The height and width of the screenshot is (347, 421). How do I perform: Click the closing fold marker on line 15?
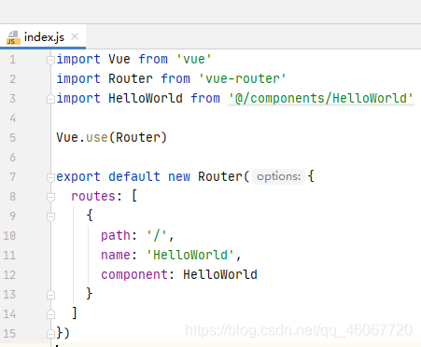(50, 334)
